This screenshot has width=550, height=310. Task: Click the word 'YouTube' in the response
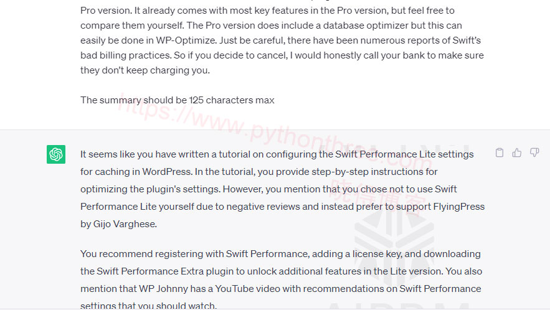233,289
